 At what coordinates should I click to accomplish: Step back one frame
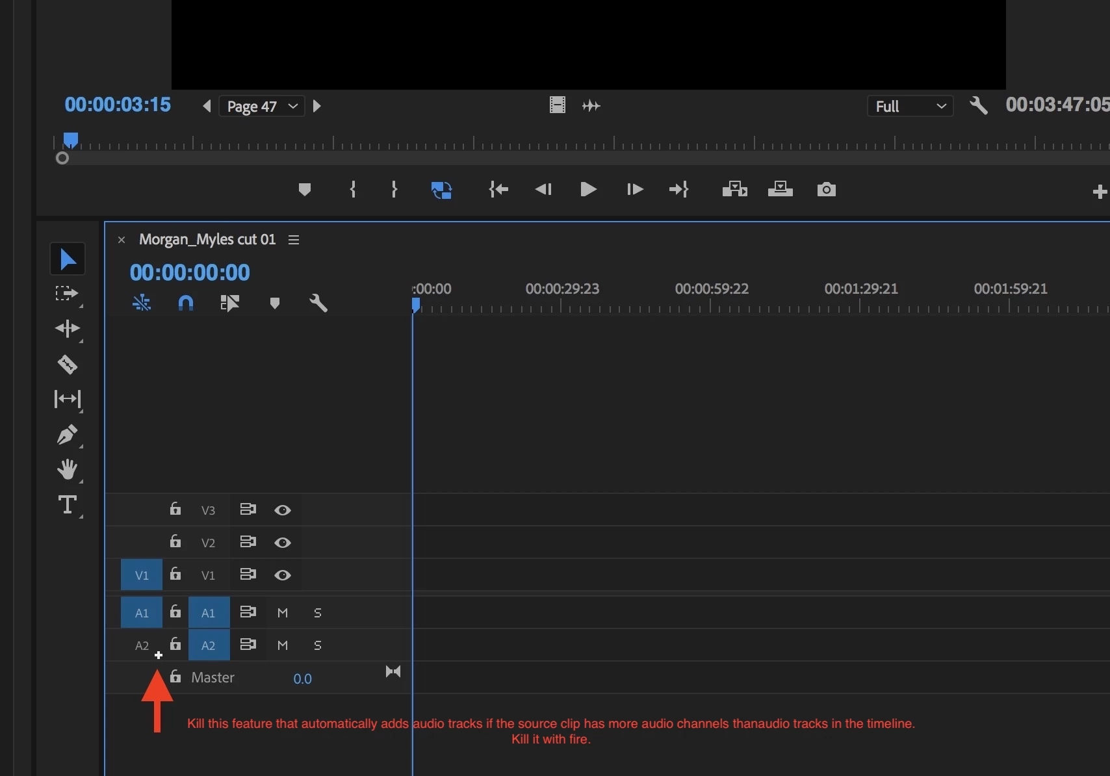[543, 189]
